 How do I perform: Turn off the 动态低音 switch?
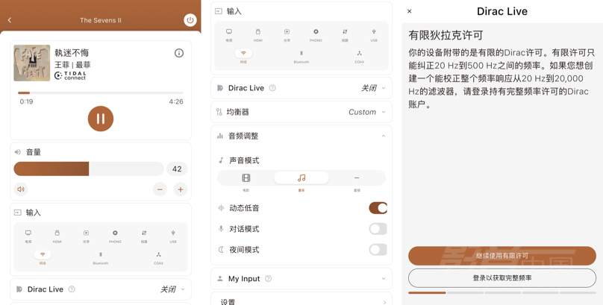pos(378,208)
